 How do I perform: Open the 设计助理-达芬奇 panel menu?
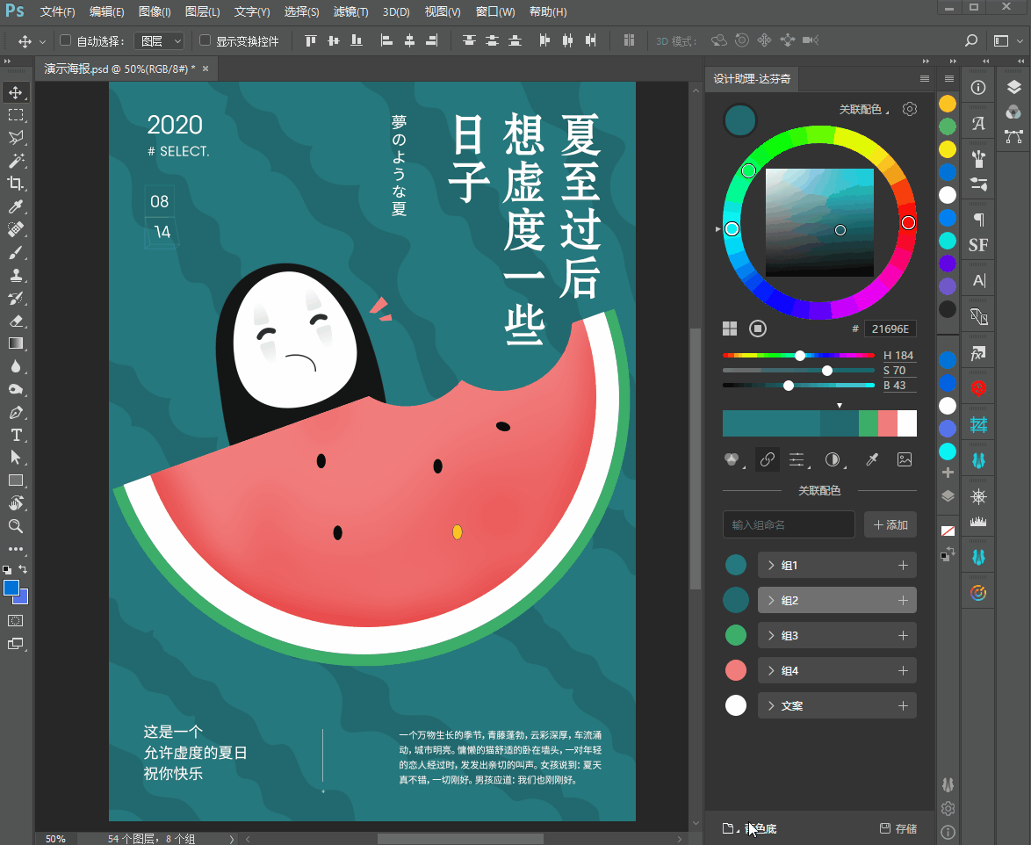click(925, 79)
